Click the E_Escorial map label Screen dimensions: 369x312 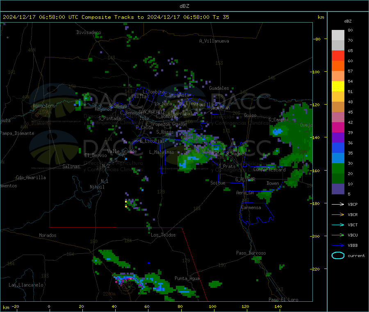tap(152, 141)
